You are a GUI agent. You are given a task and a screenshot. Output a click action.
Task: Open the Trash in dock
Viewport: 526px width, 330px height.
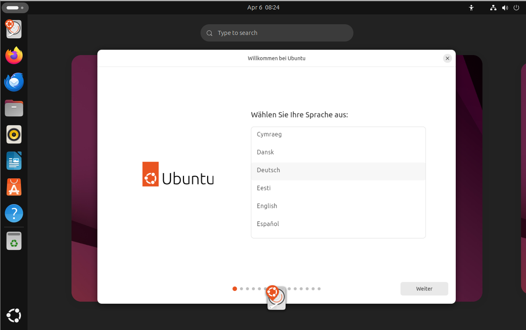14,241
